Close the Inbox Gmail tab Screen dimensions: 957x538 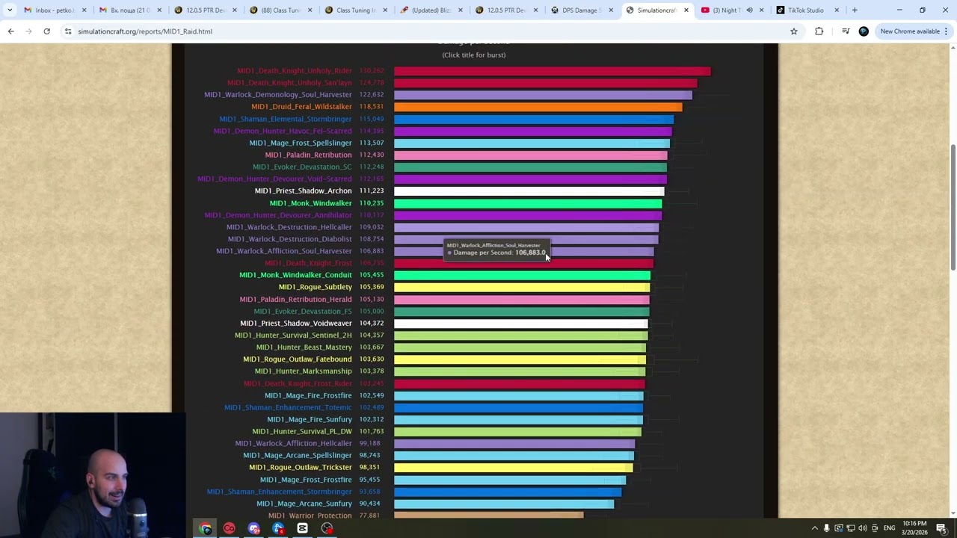click(x=84, y=10)
